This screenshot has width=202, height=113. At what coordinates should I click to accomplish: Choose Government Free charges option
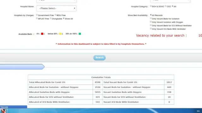pyautogui.click(x=37, y=15)
